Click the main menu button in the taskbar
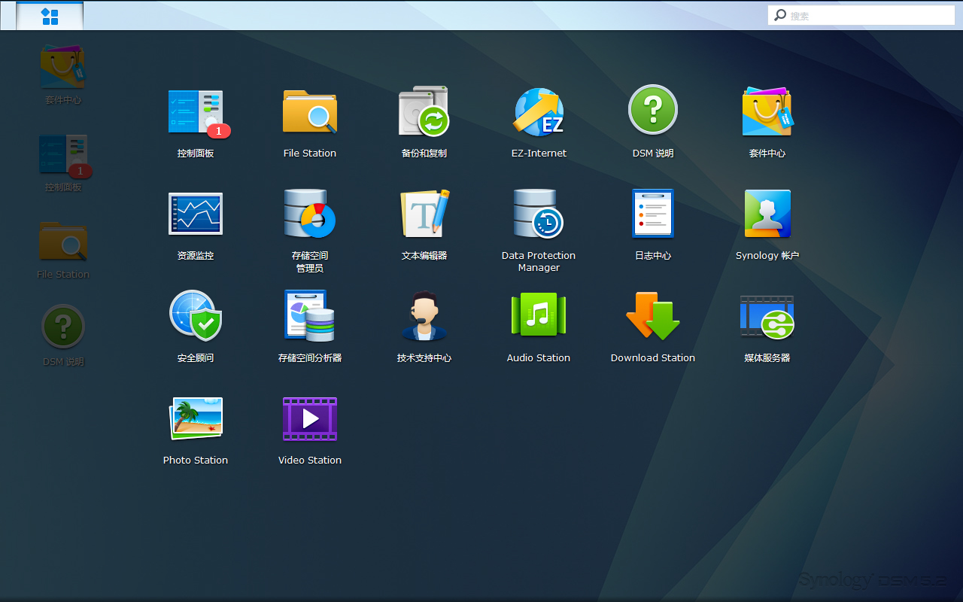This screenshot has width=963, height=602. coord(50,16)
